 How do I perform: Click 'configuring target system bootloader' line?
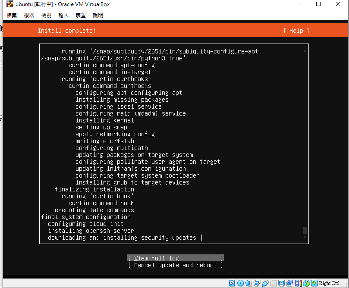coord(138,175)
